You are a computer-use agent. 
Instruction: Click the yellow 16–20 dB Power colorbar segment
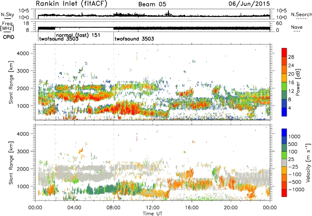click(x=284, y=78)
